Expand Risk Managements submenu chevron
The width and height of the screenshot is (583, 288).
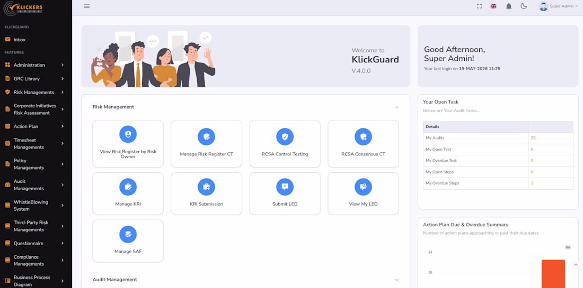pos(63,92)
